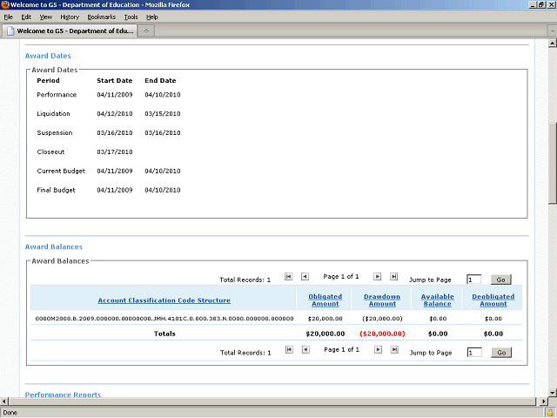Open a new tab with the plus button
Viewport: 557px width, 418px height.
147,30
